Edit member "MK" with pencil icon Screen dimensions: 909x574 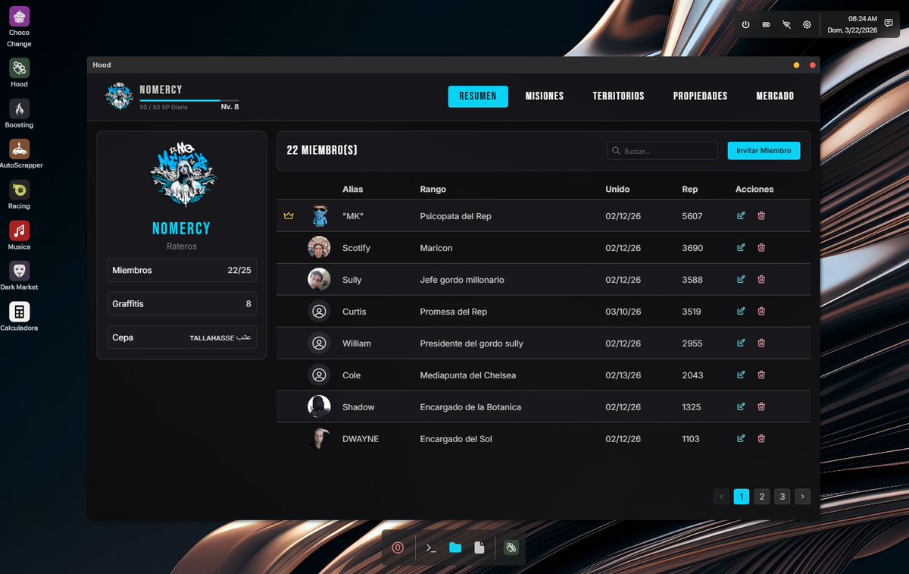pos(741,216)
